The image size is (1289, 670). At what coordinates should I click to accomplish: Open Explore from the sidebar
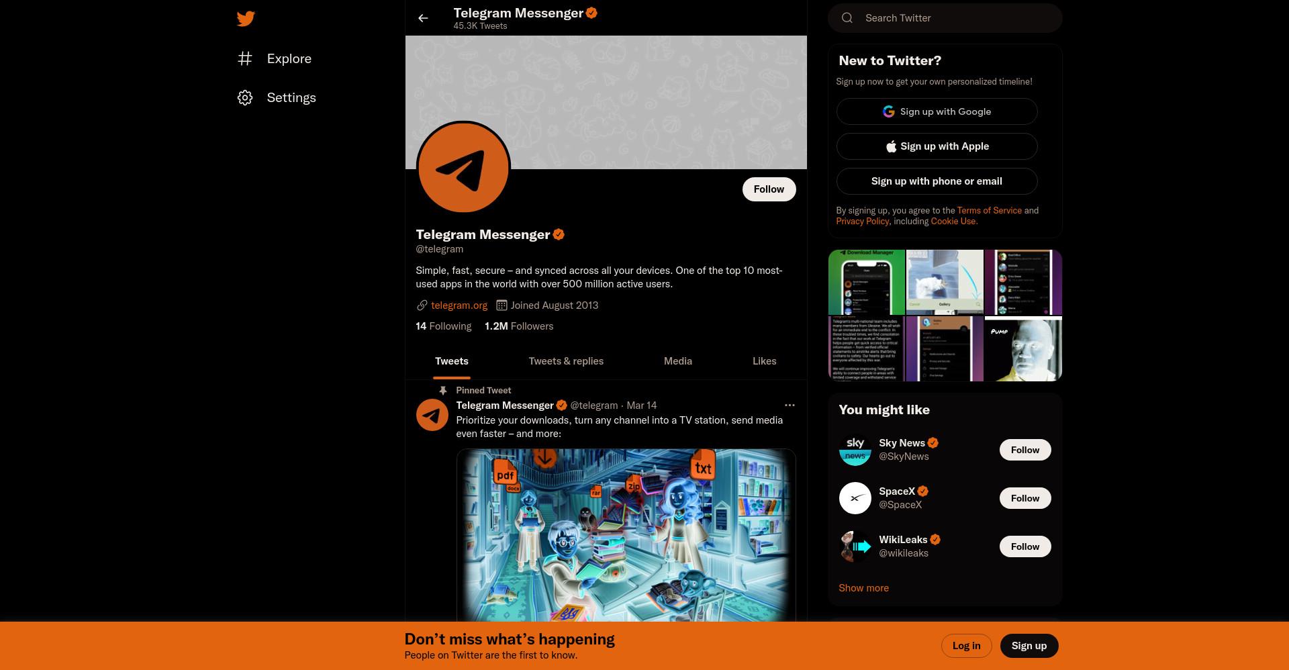(275, 59)
